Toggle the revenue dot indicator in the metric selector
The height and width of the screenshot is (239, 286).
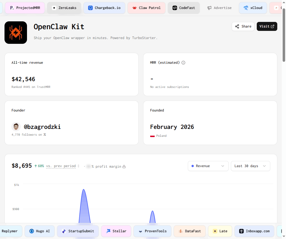point(193,166)
